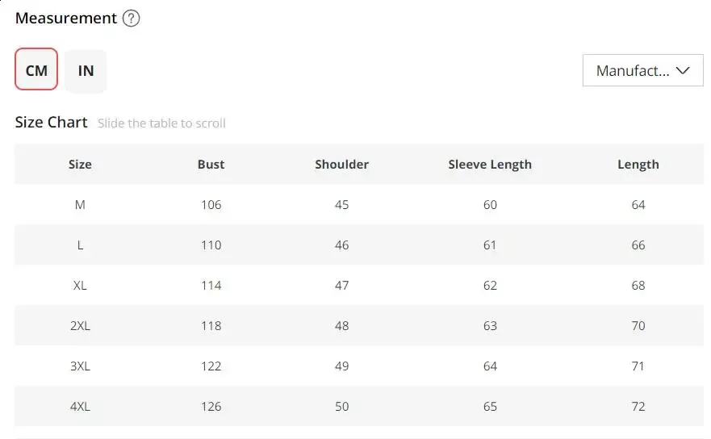Select the 4XL size row label
This screenshot has width=711, height=439.
80,407
